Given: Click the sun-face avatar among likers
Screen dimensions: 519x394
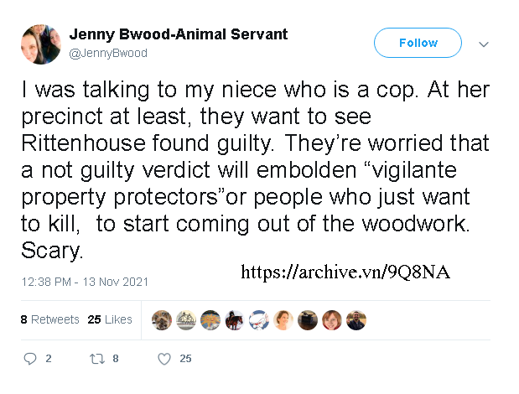Looking at the screenshot, I should pyautogui.click(x=210, y=320).
